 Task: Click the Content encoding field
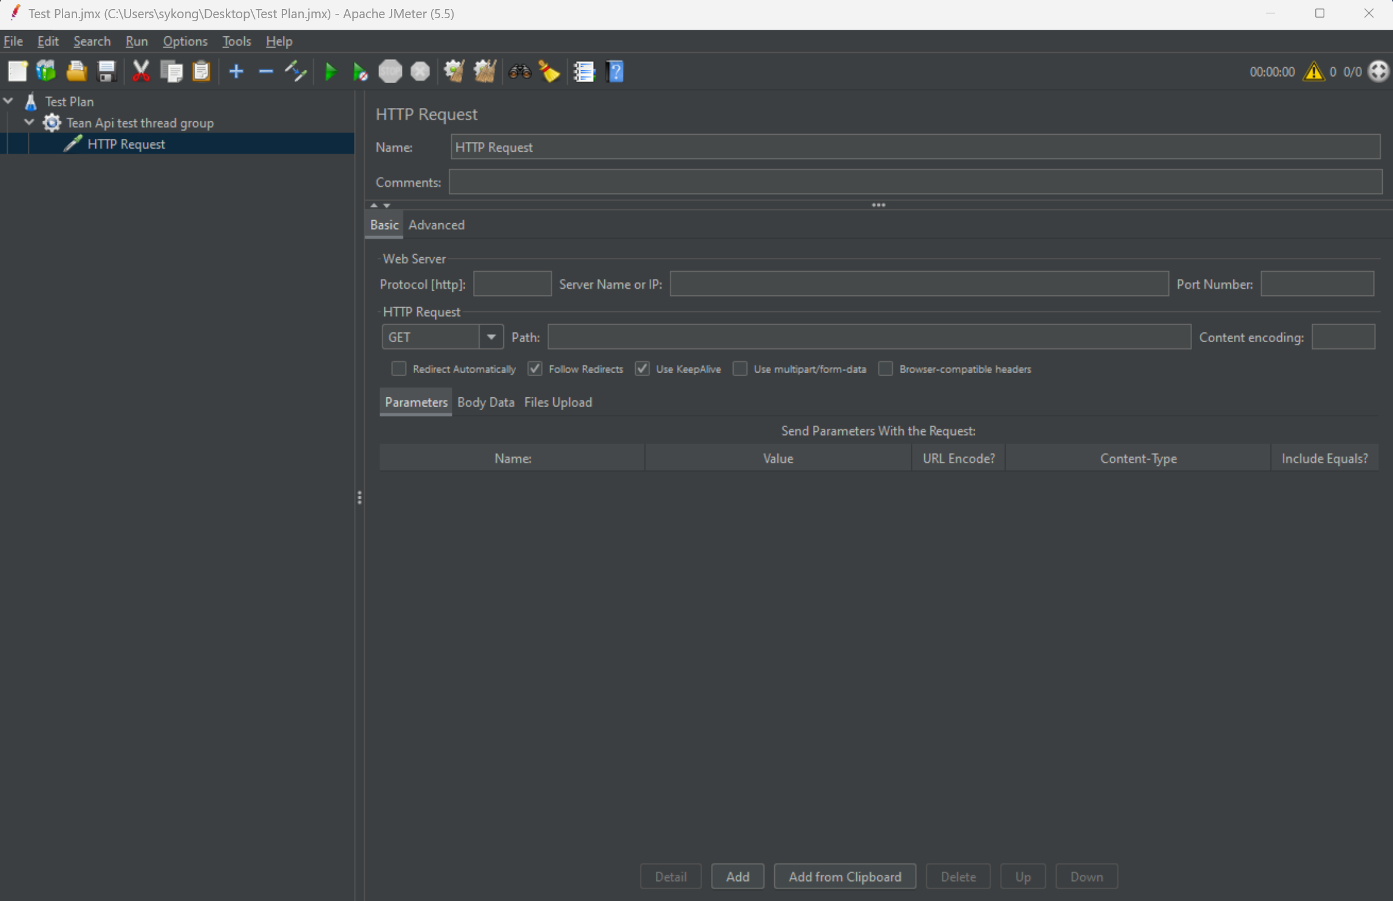[1343, 337]
